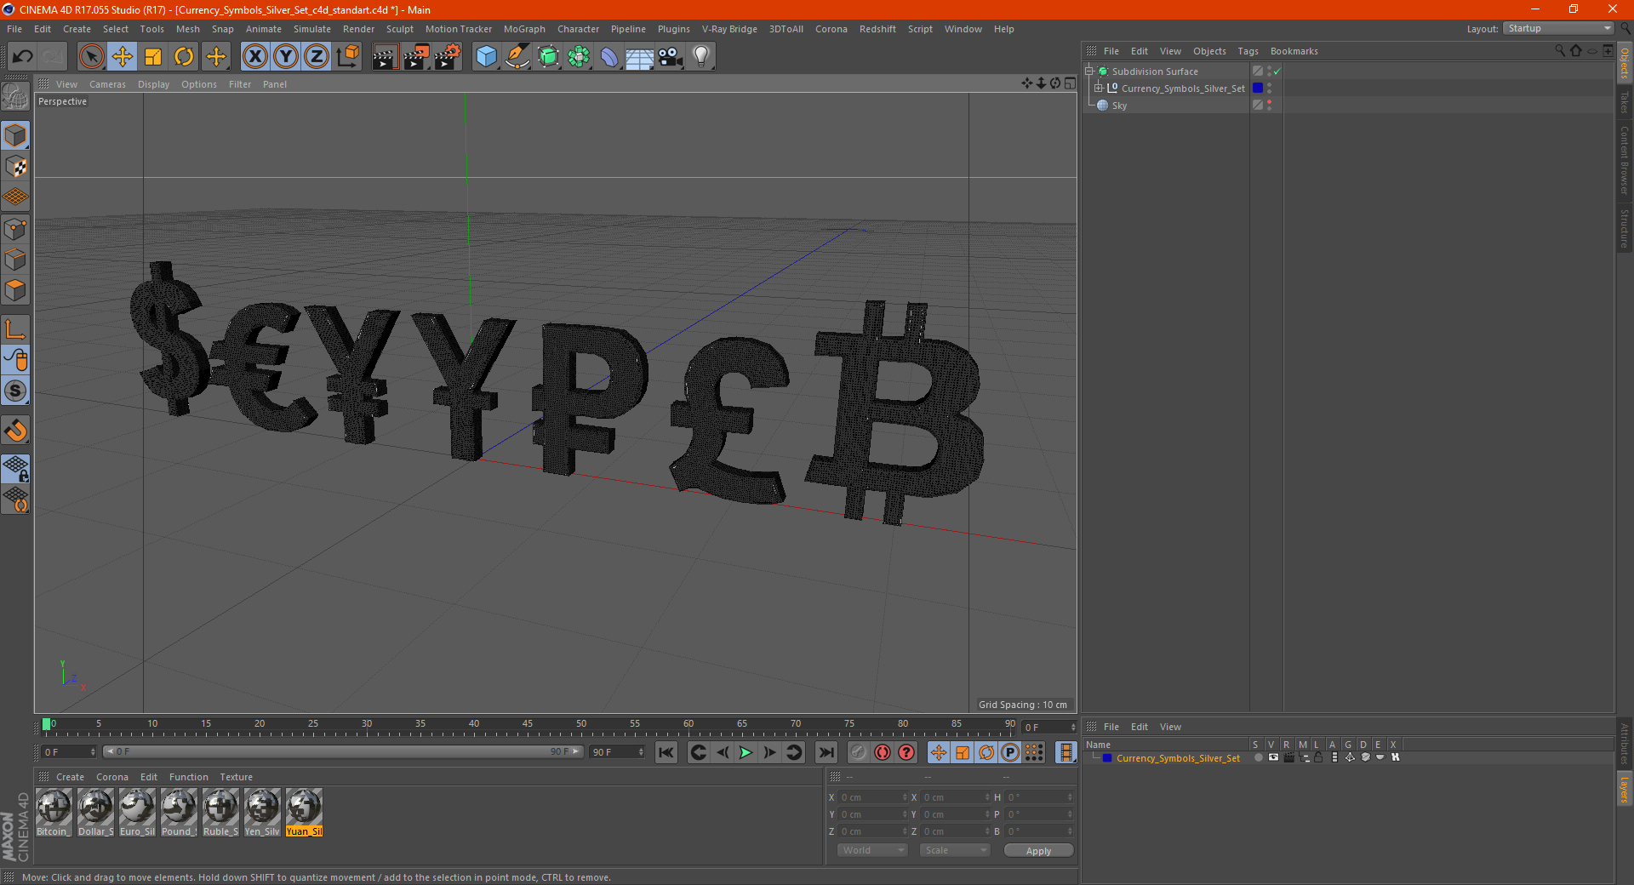Open Object Manager Tags menu
Screen dimensions: 1634x885
pyautogui.click(x=1248, y=51)
